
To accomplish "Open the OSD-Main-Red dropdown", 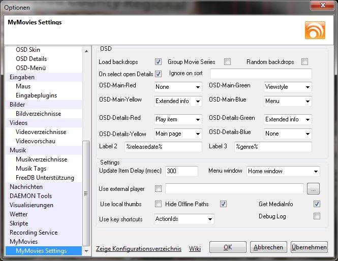I will (178, 87).
